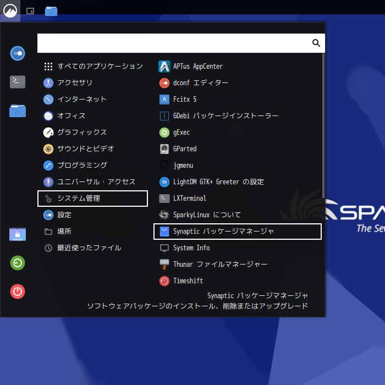Launch Thunar ファイルマネージャー icon

[164, 265]
